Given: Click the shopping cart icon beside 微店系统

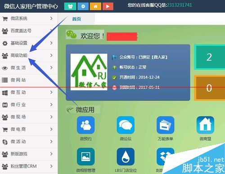Looking at the screenshot, I should tap(5, 19).
